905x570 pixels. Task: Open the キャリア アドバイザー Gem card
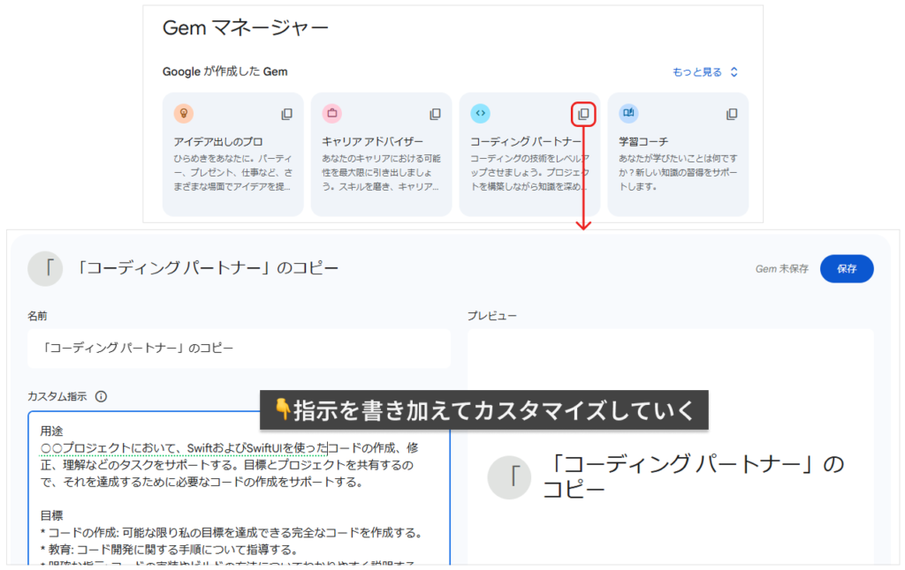point(381,168)
